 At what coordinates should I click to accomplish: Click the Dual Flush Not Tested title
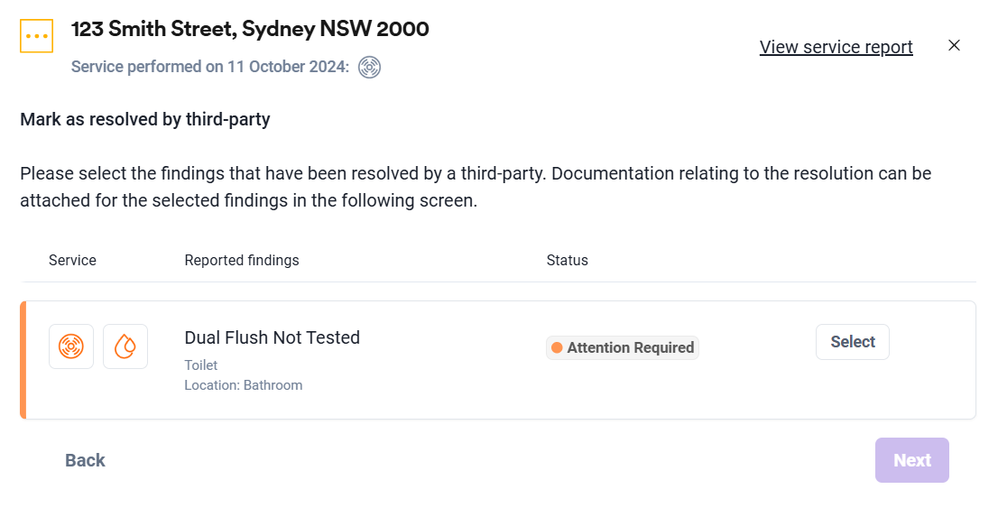click(x=272, y=337)
